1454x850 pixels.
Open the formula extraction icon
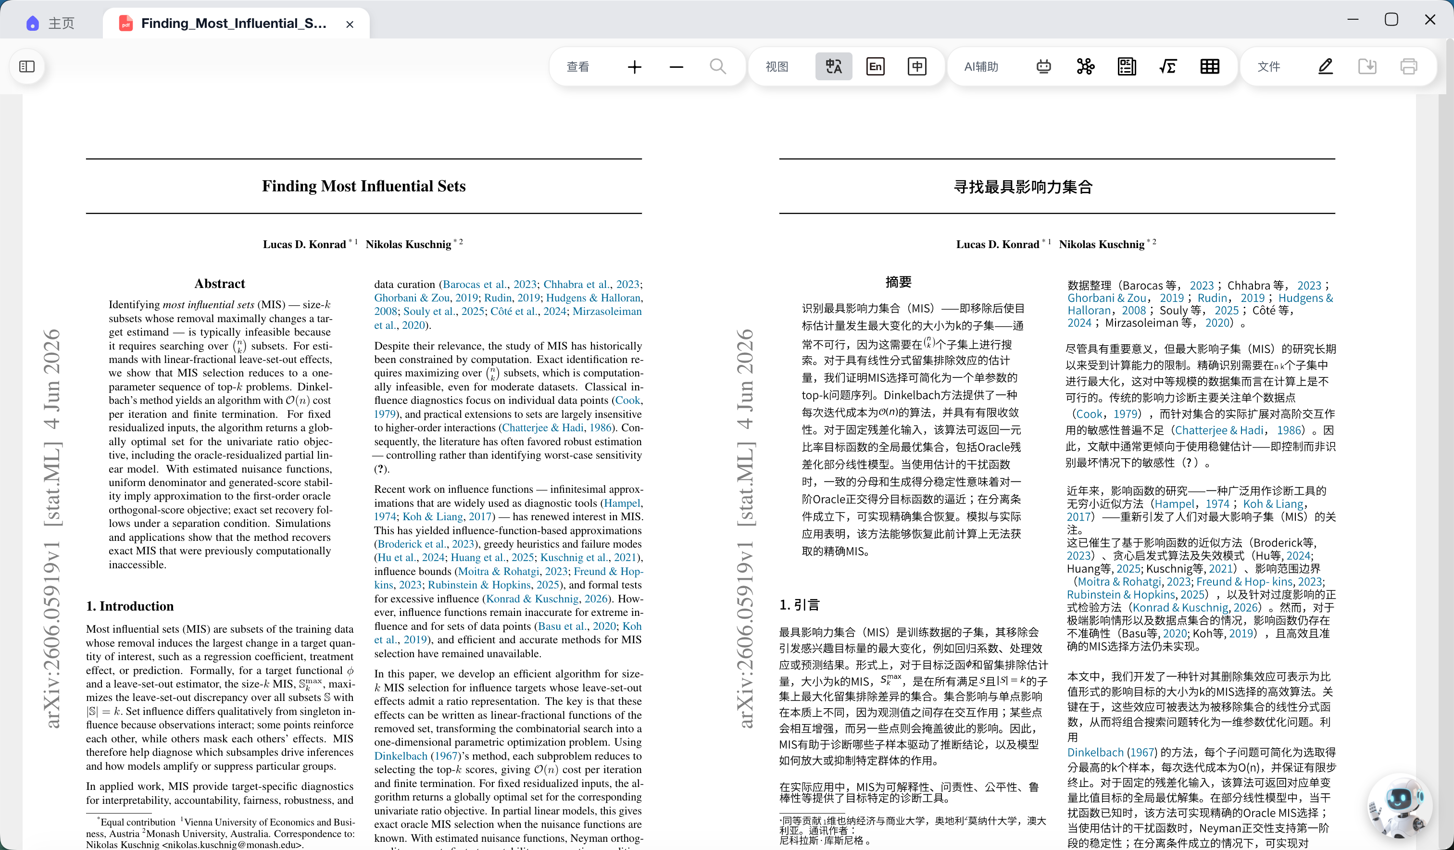pyautogui.click(x=1168, y=66)
